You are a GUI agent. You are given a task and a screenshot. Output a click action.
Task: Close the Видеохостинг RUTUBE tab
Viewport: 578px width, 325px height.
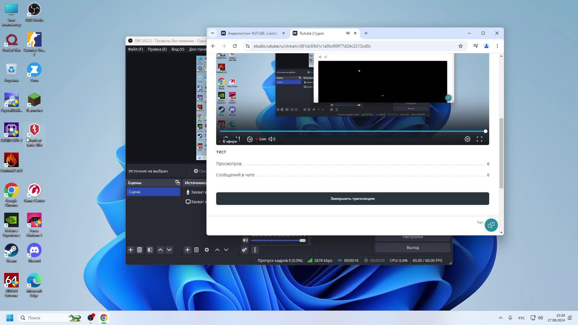point(283,33)
